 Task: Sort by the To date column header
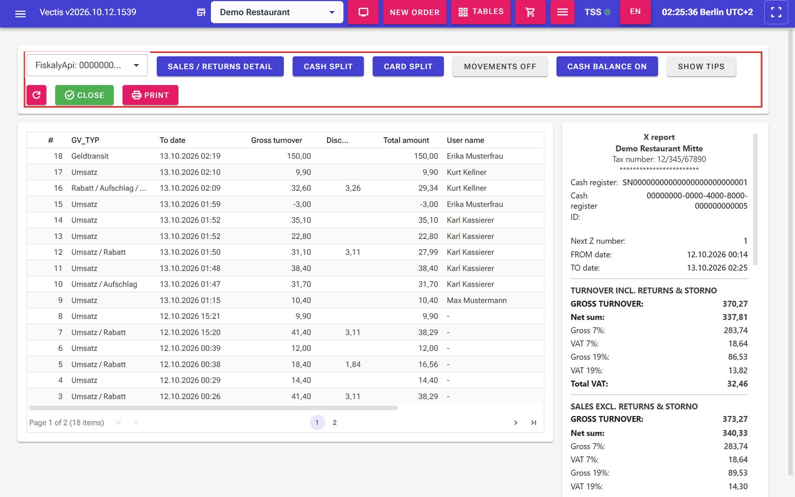coord(173,140)
